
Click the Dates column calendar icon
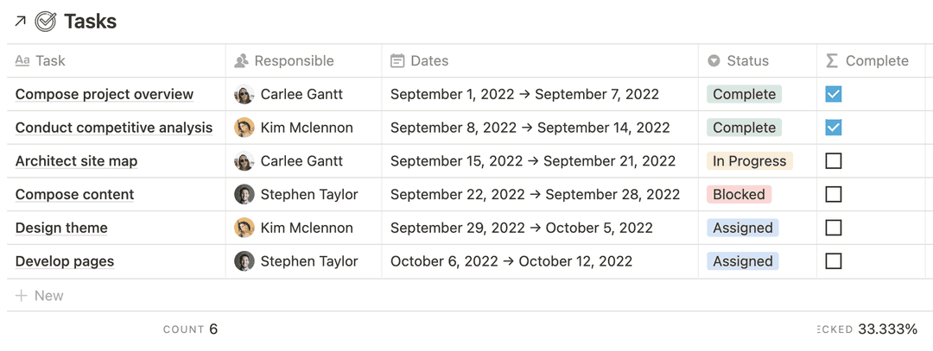pyautogui.click(x=397, y=60)
